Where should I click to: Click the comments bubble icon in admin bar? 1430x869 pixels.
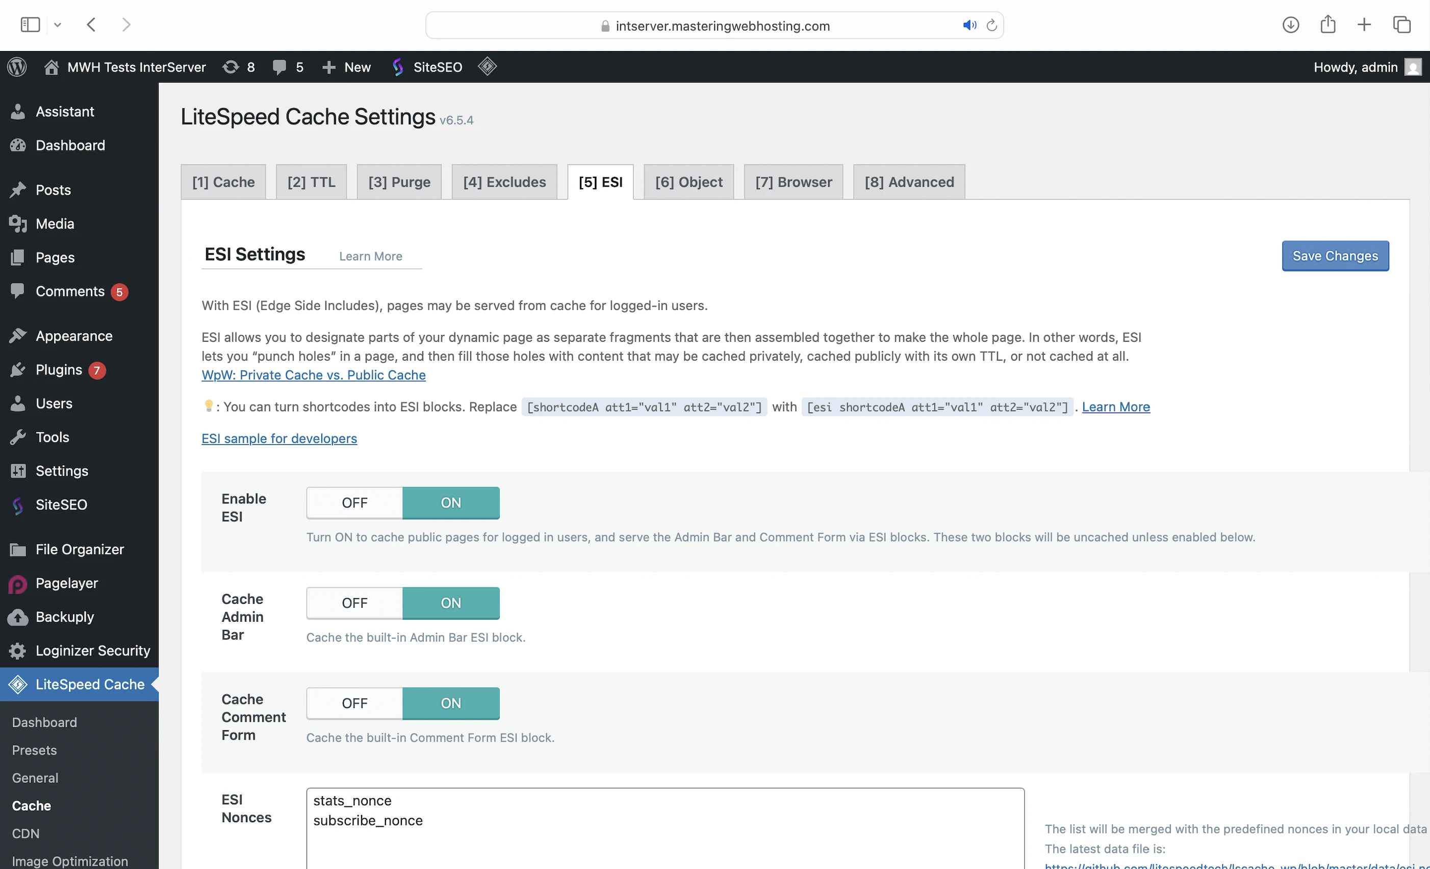(279, 67)
